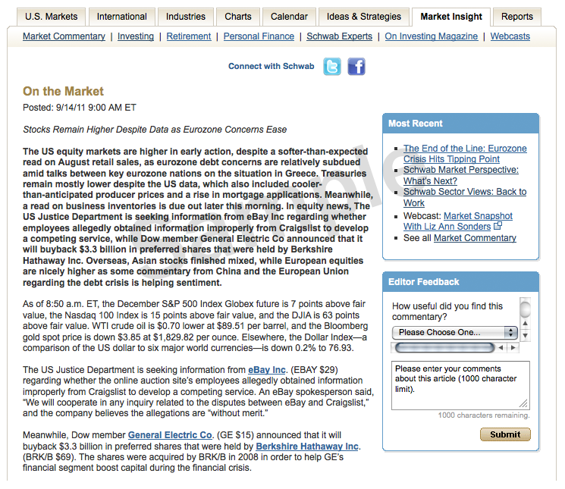Image resolution: width=565 pixels, height=489 pixels.
Task: Click the vertical scrollbar thumb in Editor Feedback
Action: pos(526,309)
